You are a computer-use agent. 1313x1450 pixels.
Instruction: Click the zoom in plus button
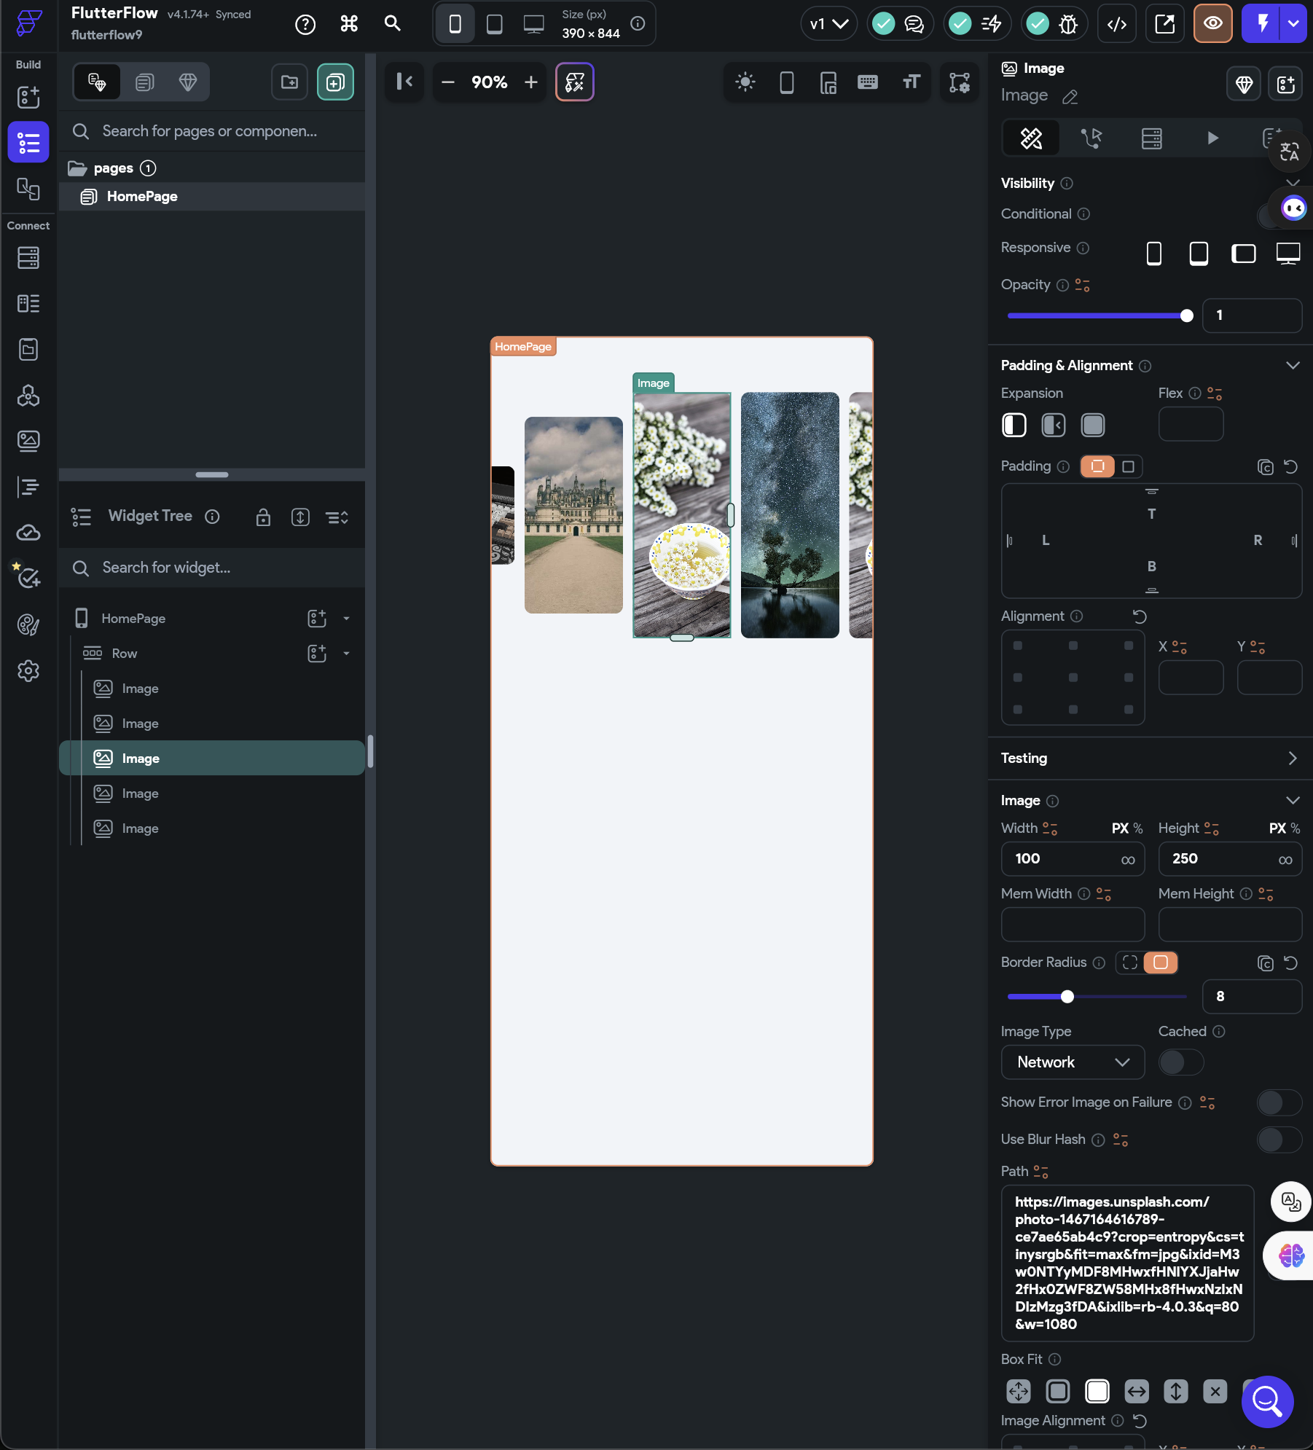(x=531, y=82)
